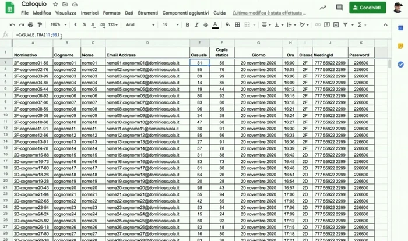
Task: Format as currency with euro icon
Action: point(75,24)
